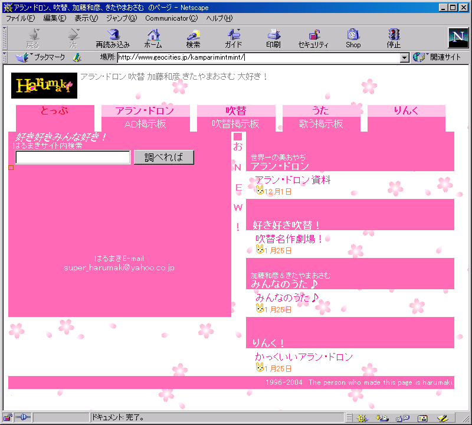The image size is (472, 425).
Task: Open Navigator from component bar
Action: (362, 418)
